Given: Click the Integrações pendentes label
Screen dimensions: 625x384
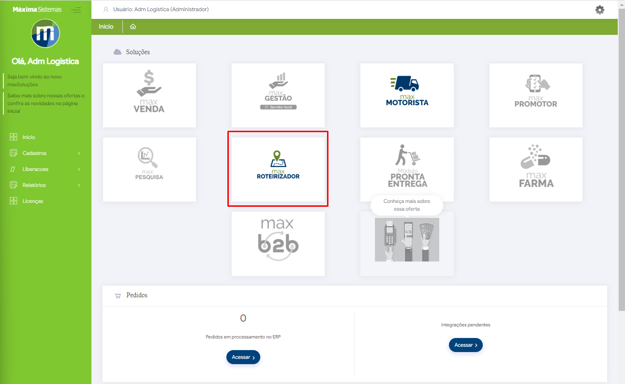Looking at the screenshot, I should (466, 325).
